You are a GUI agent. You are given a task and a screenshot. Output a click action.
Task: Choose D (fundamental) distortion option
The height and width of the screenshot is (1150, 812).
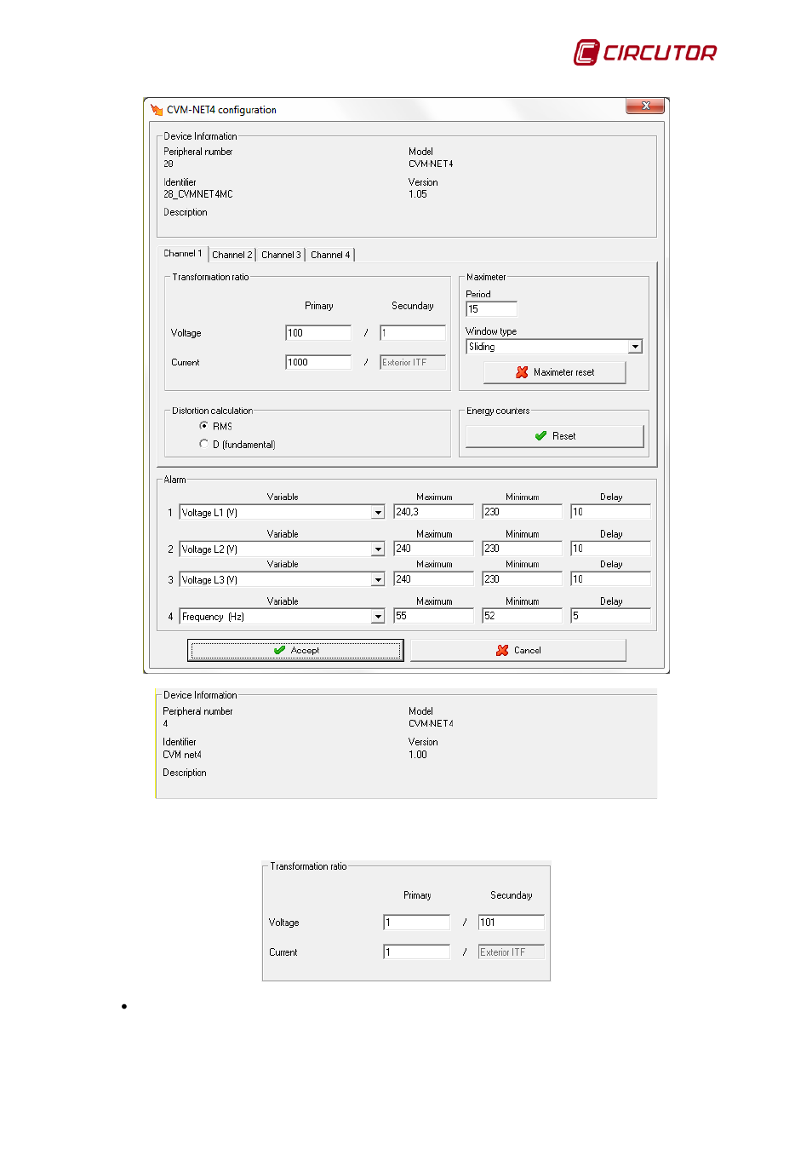(203, 444)
